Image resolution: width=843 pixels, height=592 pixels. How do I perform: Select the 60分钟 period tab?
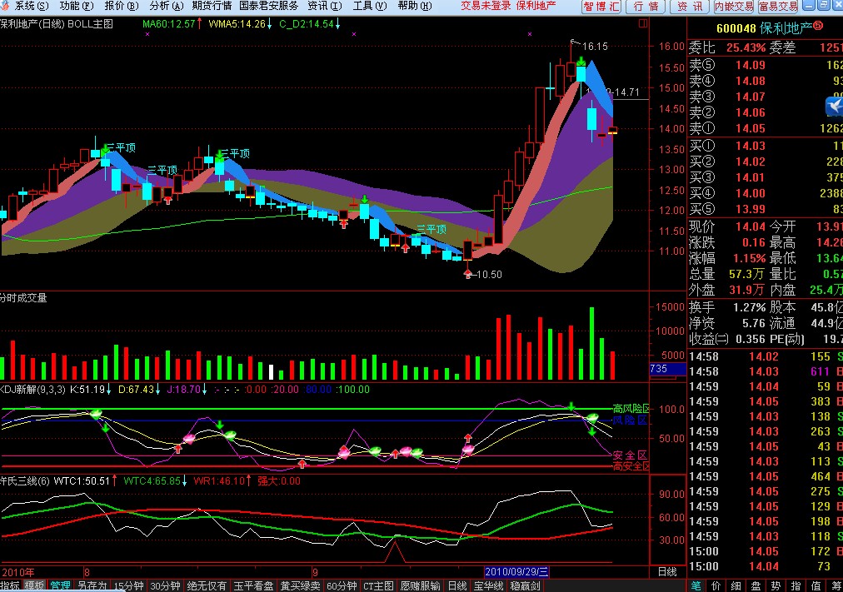[x=342, y=586]
